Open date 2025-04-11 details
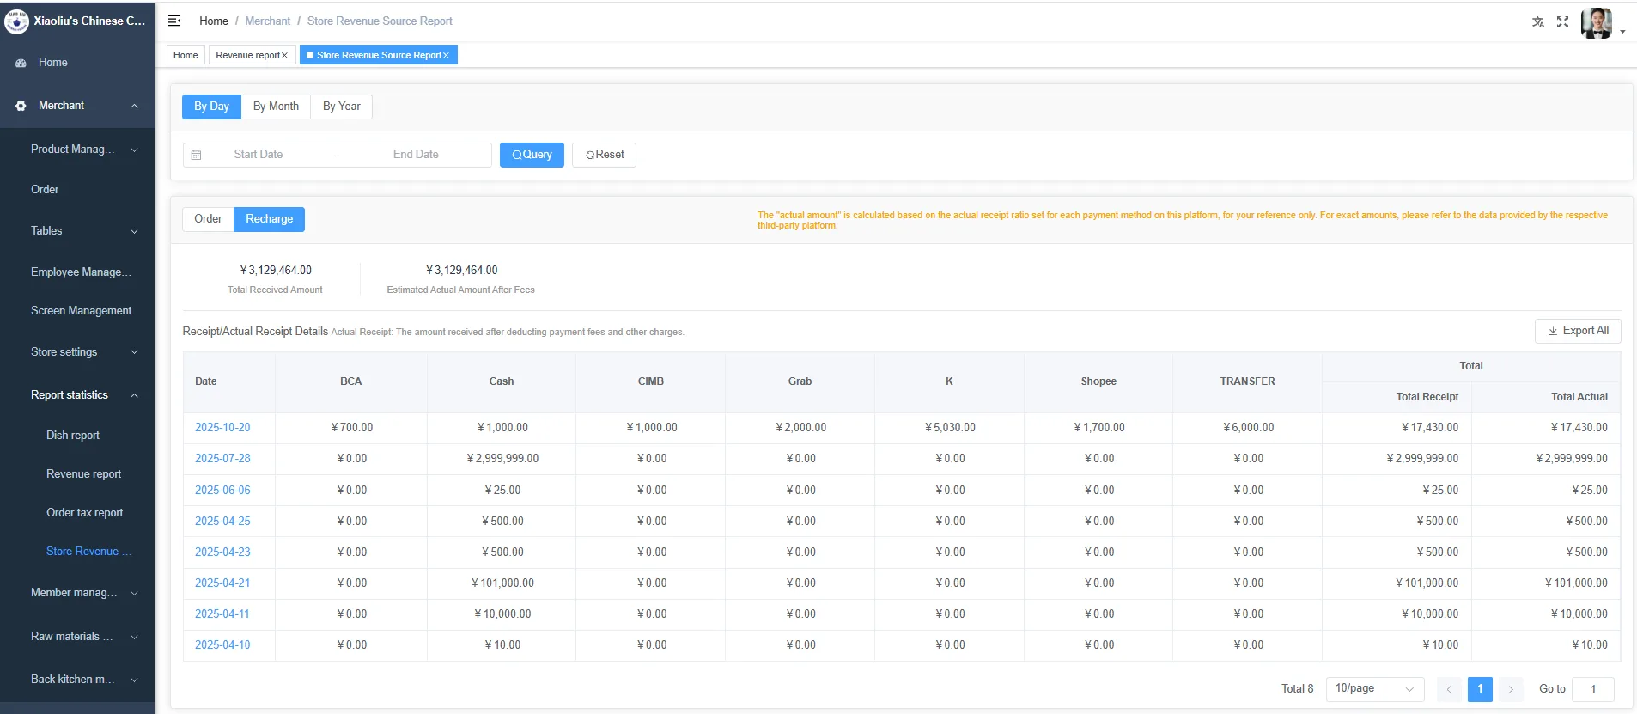The image size is (1637, 714). (222, 614)
